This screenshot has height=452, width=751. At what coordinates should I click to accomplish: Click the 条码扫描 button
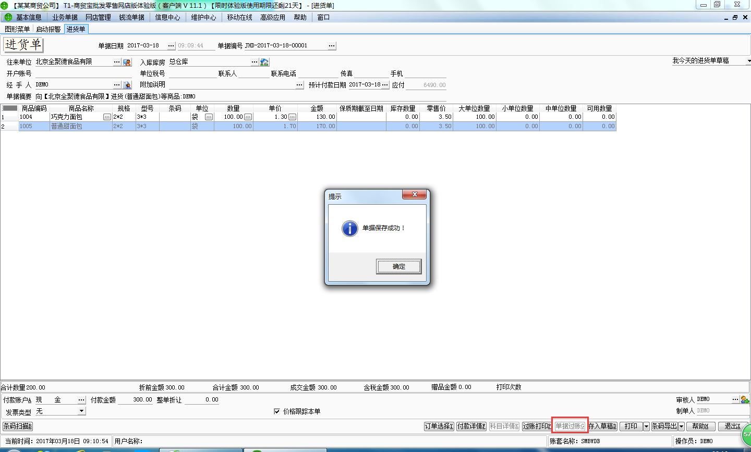18,426
